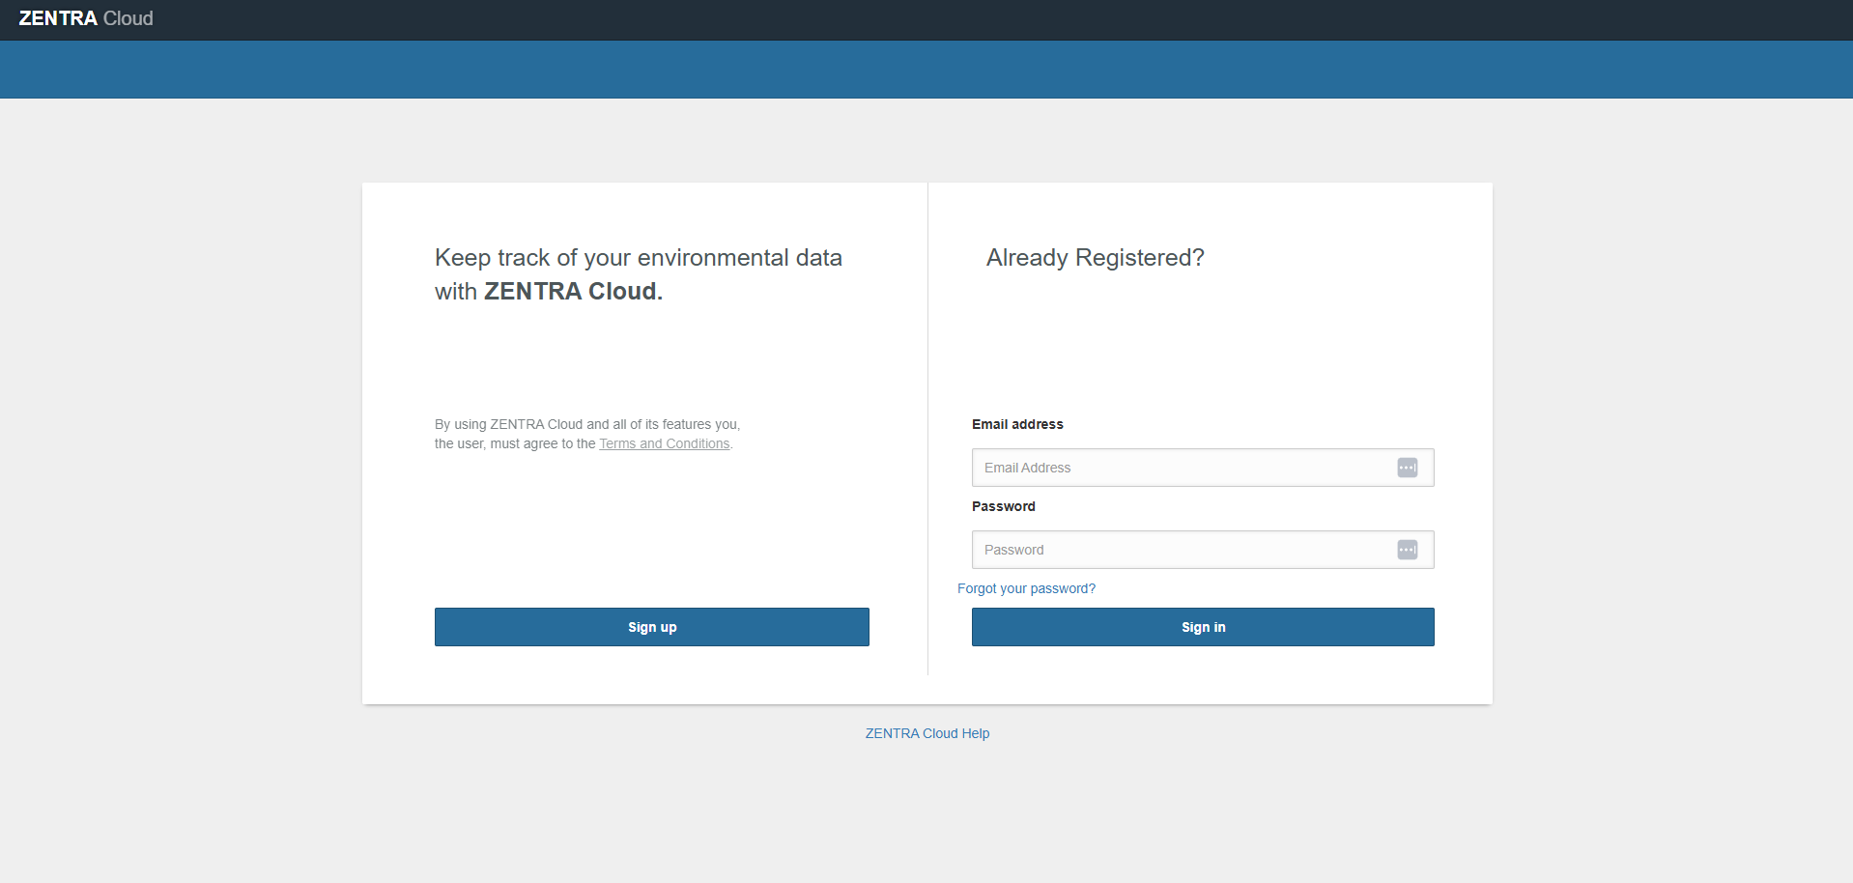Focus the Password input field
This screenshot has height=883, width=1853.
[x=1203, y=550]
